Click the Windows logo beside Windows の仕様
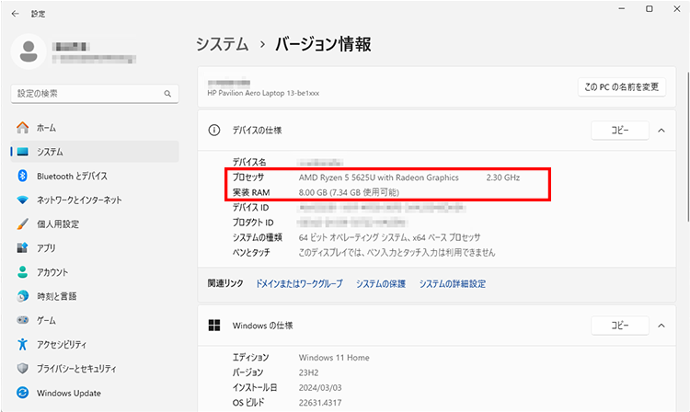This screenshot has width=690, height=412. point(214,326)
